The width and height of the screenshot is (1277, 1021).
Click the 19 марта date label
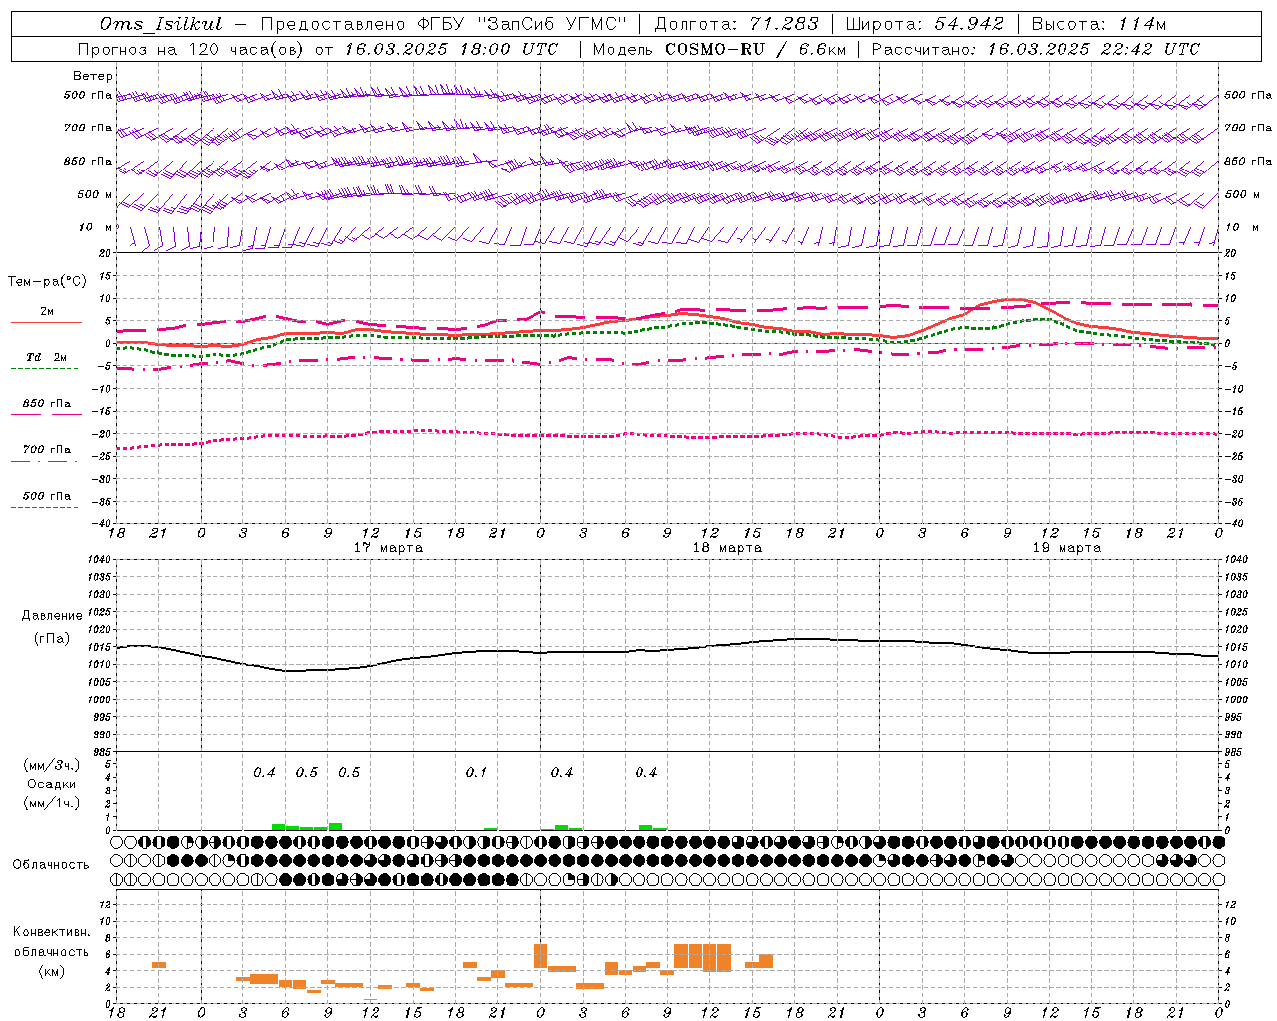tap(1066, 548)
